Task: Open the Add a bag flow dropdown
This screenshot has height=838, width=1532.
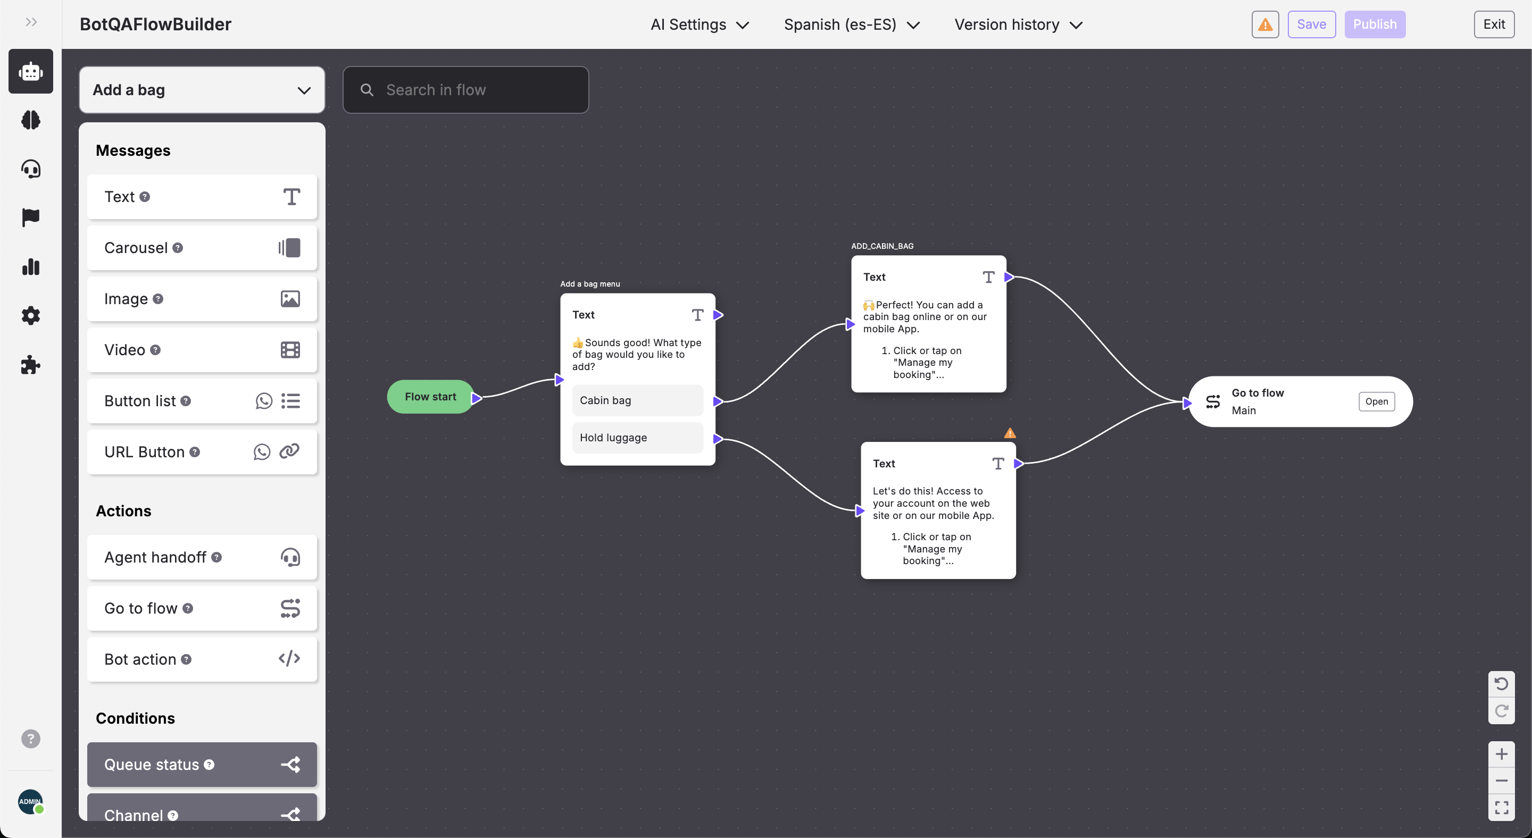Action: tap(202, 90)
